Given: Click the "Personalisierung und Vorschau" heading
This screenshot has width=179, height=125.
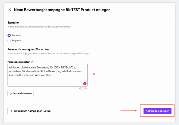Looking at the screenshot, I should tap(28, 49).
